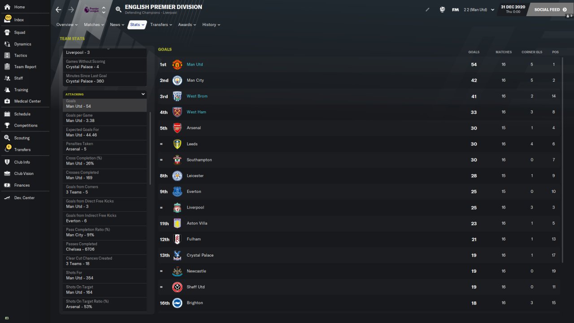
Task: Click the Social Feed button
Action: pyautogui.click(x=550, y=9)
